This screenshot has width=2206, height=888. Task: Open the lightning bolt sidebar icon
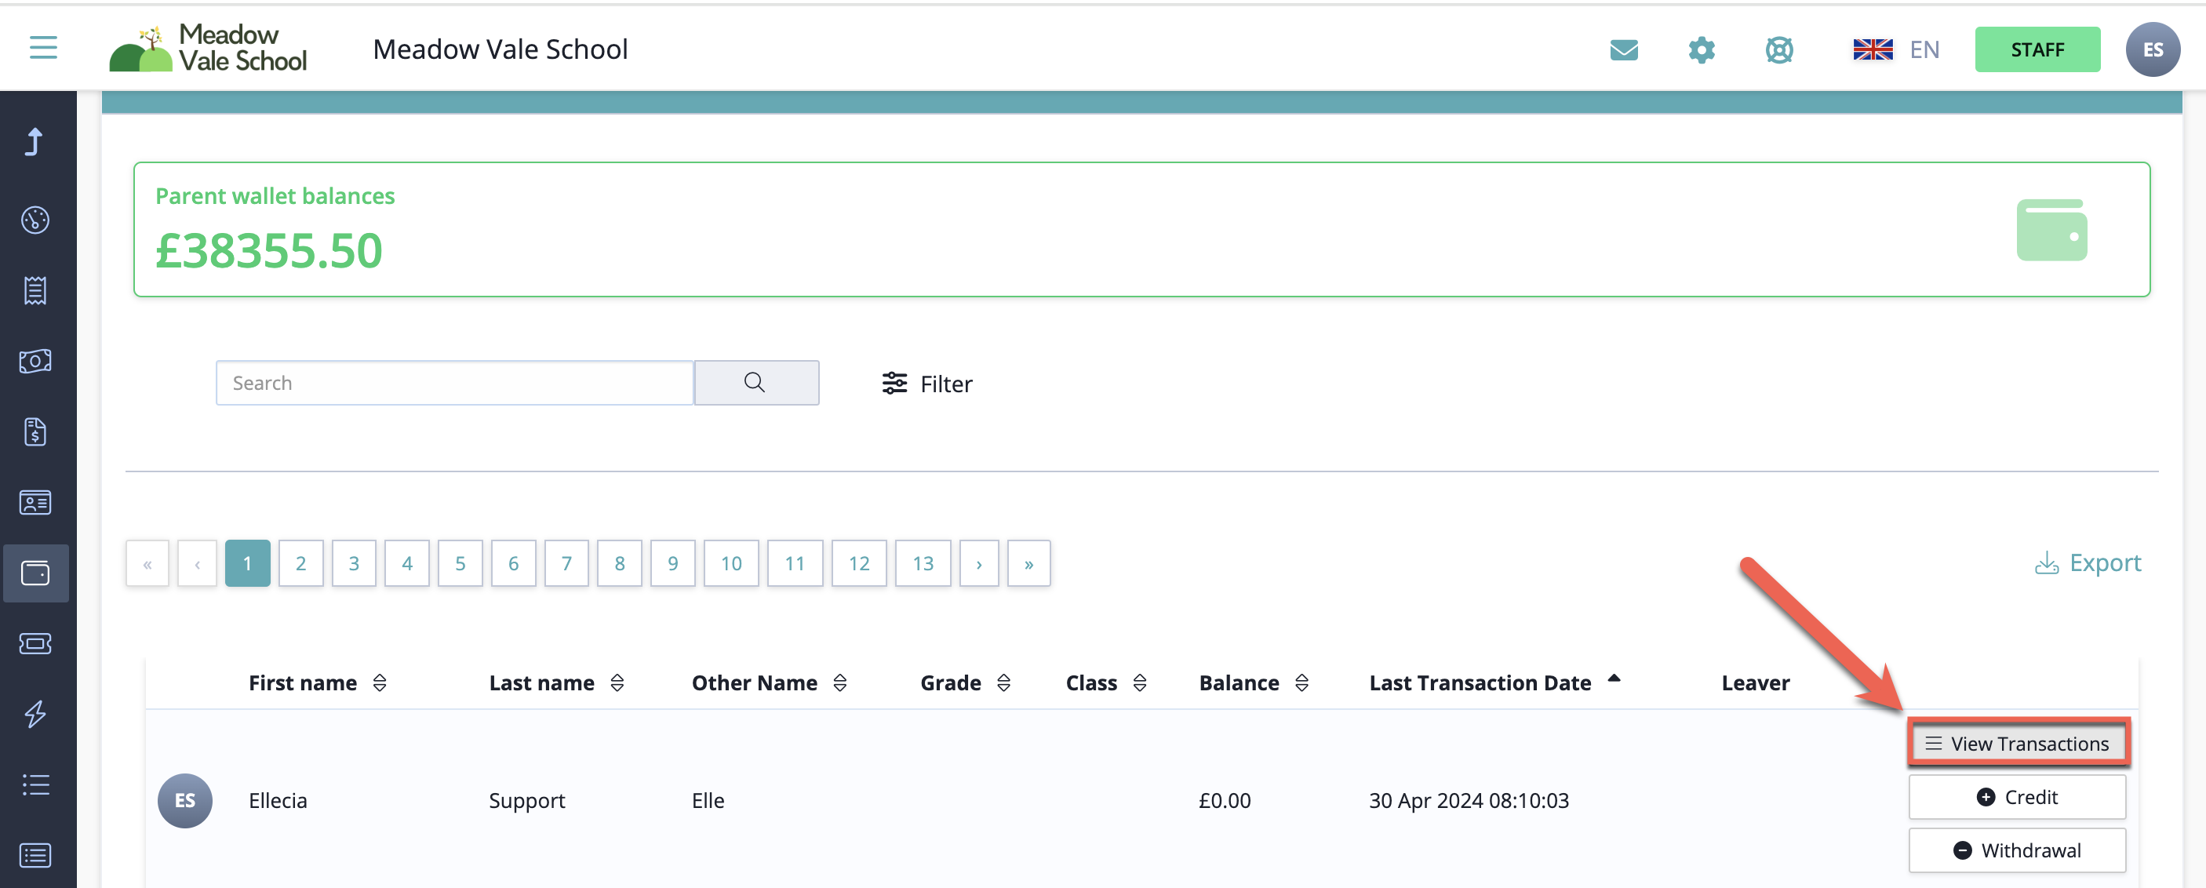(x=35, y=713)
